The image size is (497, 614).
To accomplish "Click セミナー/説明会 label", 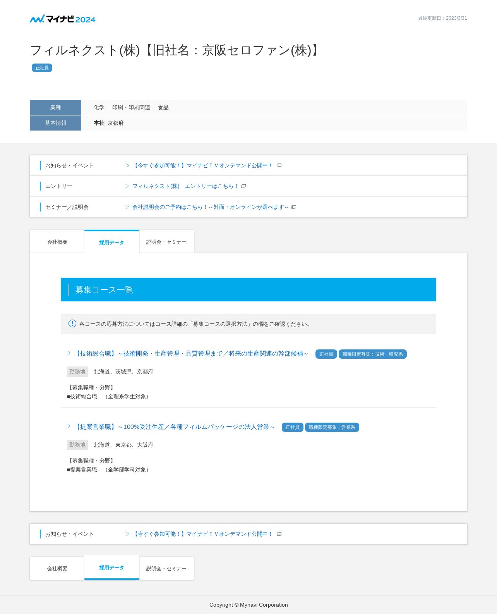I will click(67, 207).
